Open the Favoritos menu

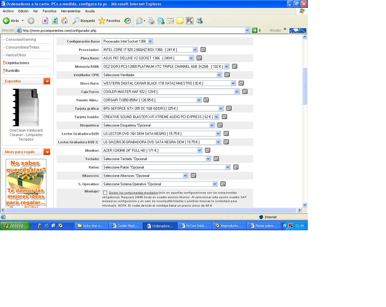point(49,11)
